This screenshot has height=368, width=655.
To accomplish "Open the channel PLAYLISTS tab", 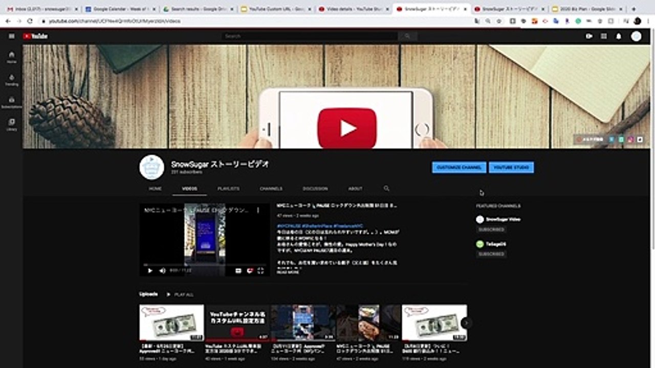I will pyautogui.click(x=228, y=189).
